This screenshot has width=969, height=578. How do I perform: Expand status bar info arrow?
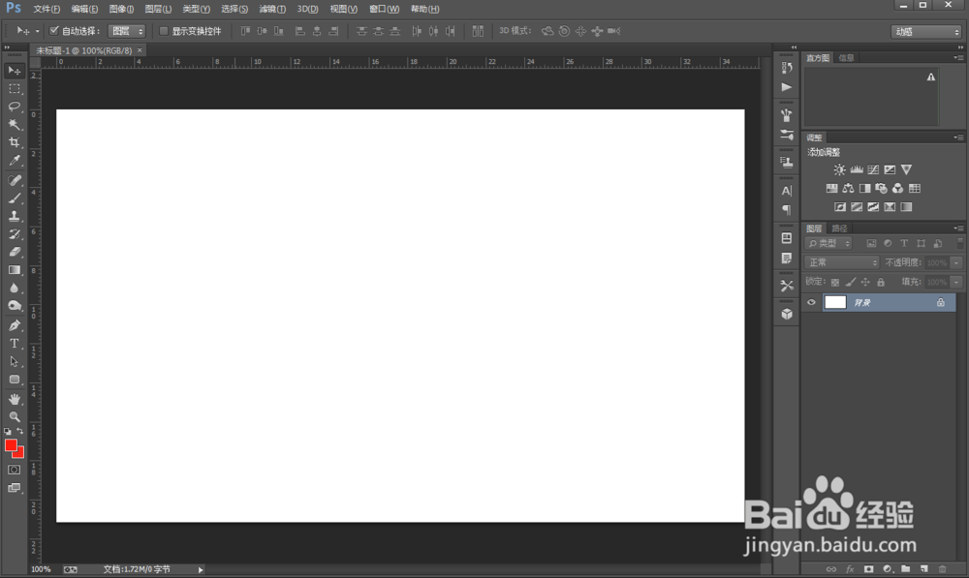tap(201, 569)
